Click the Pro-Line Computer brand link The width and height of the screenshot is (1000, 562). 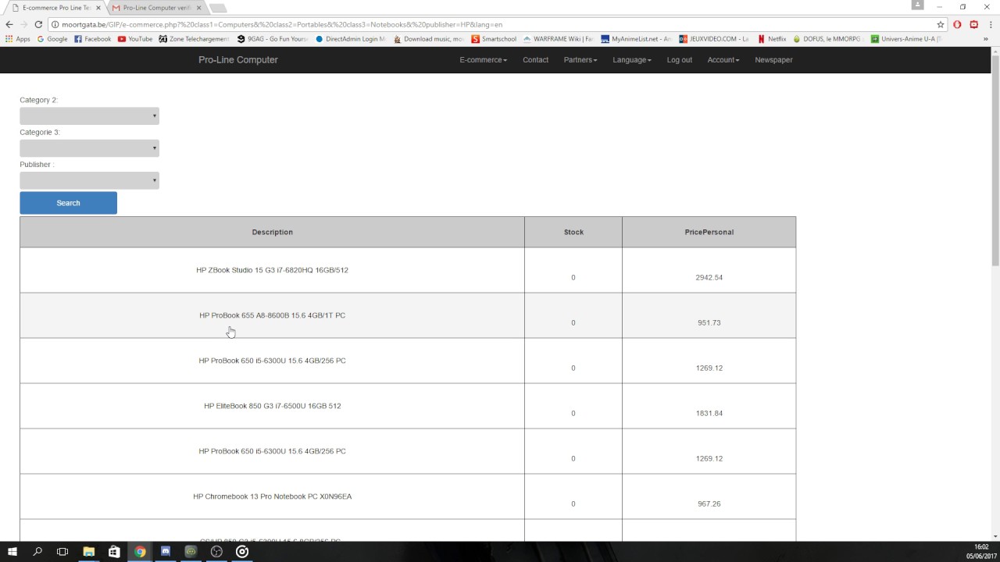[238, 60]
